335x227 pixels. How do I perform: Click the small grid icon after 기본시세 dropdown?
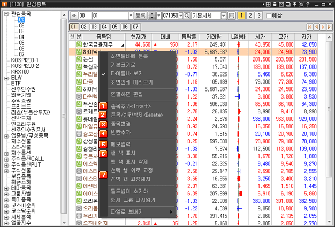coord(231,16)
